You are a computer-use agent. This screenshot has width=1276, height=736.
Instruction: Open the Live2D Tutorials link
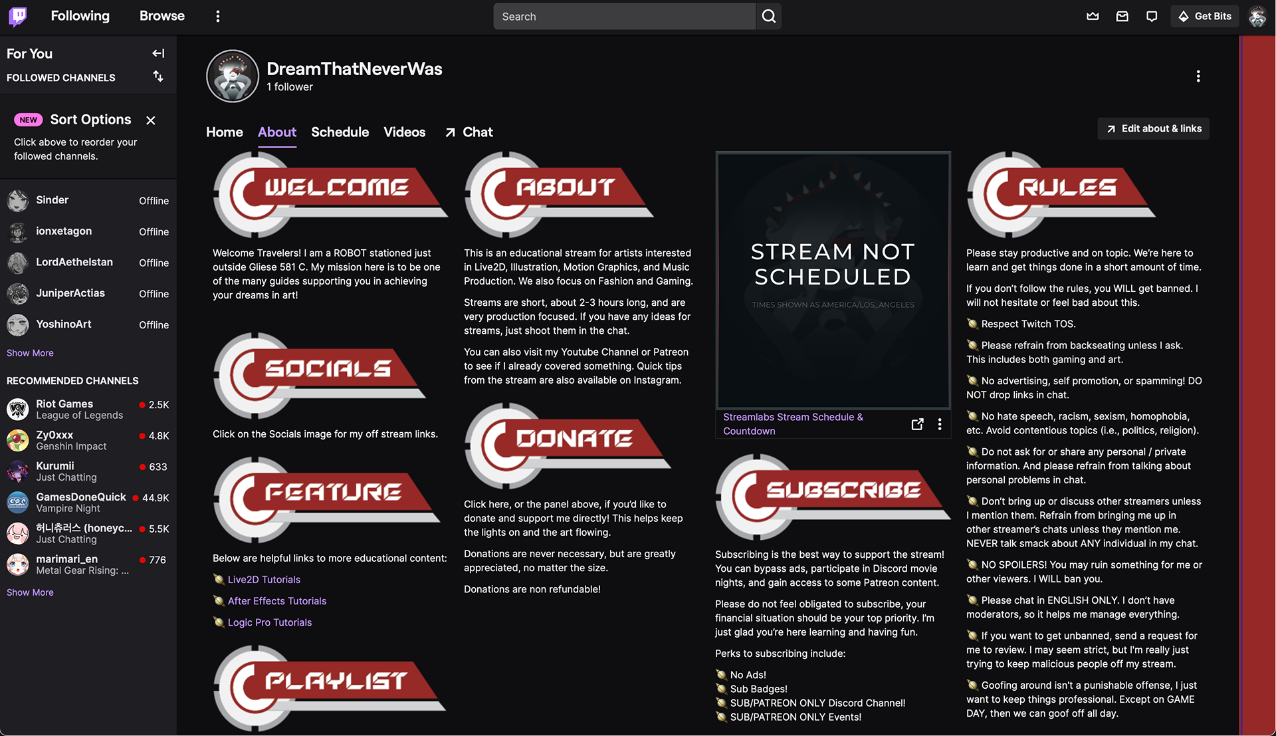[x=264, y=580]
